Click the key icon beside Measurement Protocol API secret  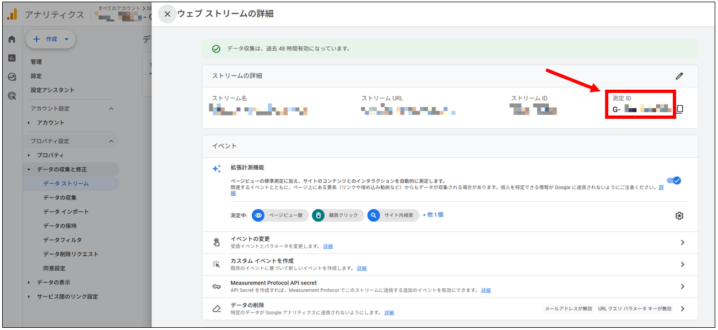[216, 285]
